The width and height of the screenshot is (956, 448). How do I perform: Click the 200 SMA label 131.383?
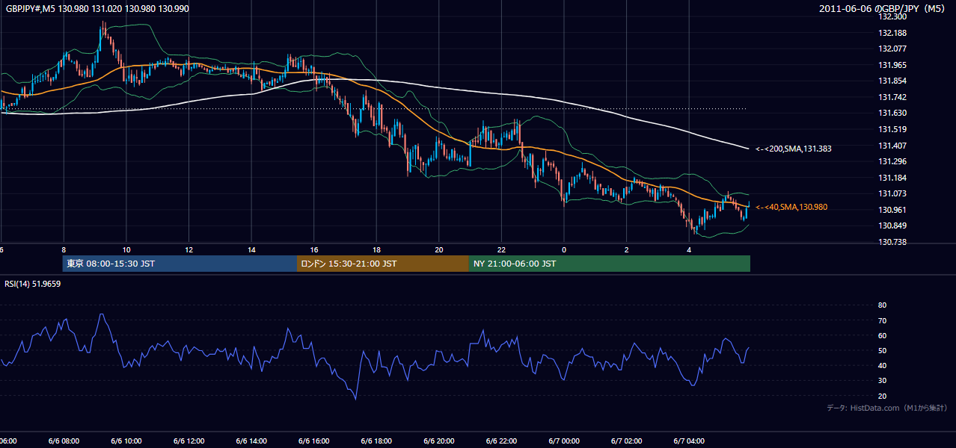pos(794,149)
